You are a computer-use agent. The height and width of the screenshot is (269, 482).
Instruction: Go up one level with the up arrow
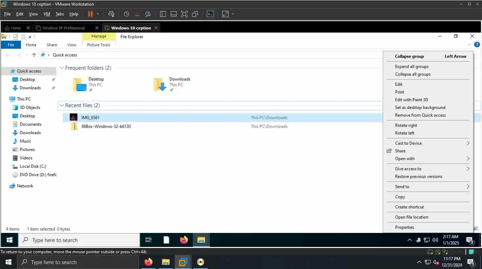(34, 55)
